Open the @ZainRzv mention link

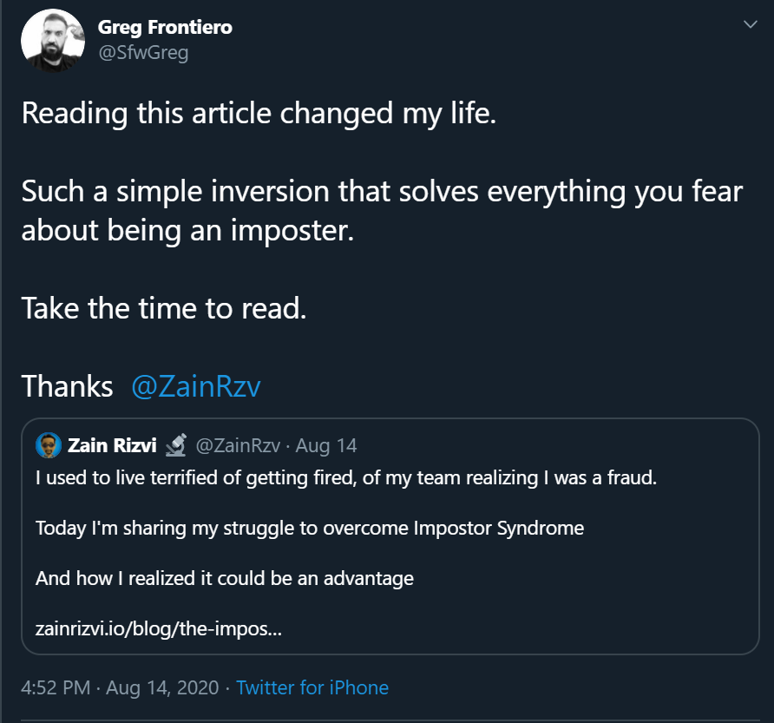tap(196, 386)
